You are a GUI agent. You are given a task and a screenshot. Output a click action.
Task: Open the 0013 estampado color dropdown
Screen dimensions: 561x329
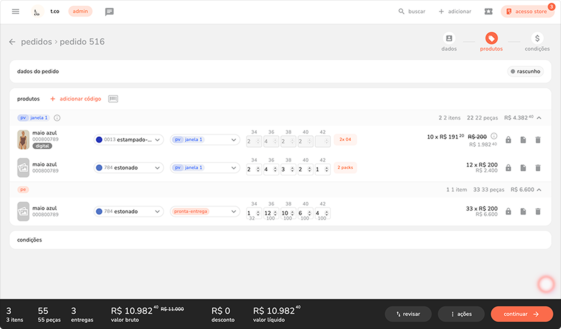tap(129, 140)
